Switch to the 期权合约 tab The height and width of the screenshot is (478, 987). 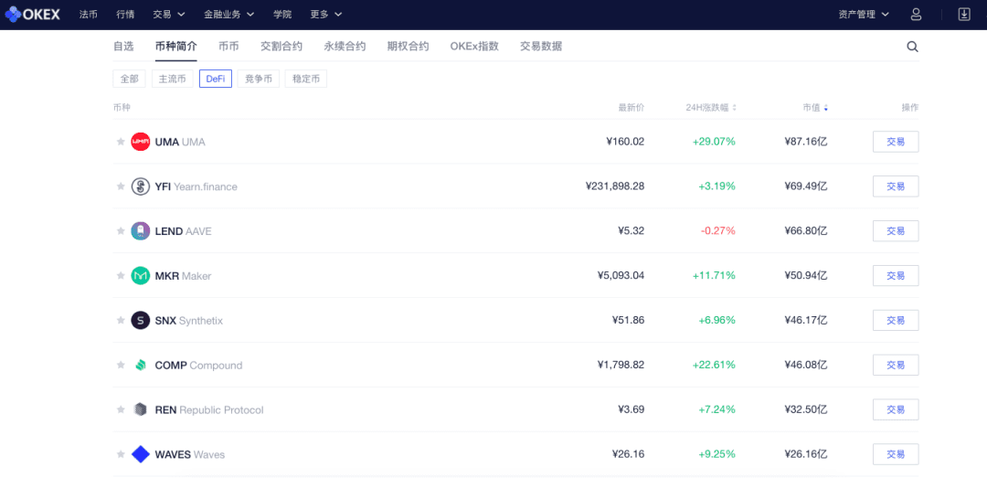click(x=408, y=46)
